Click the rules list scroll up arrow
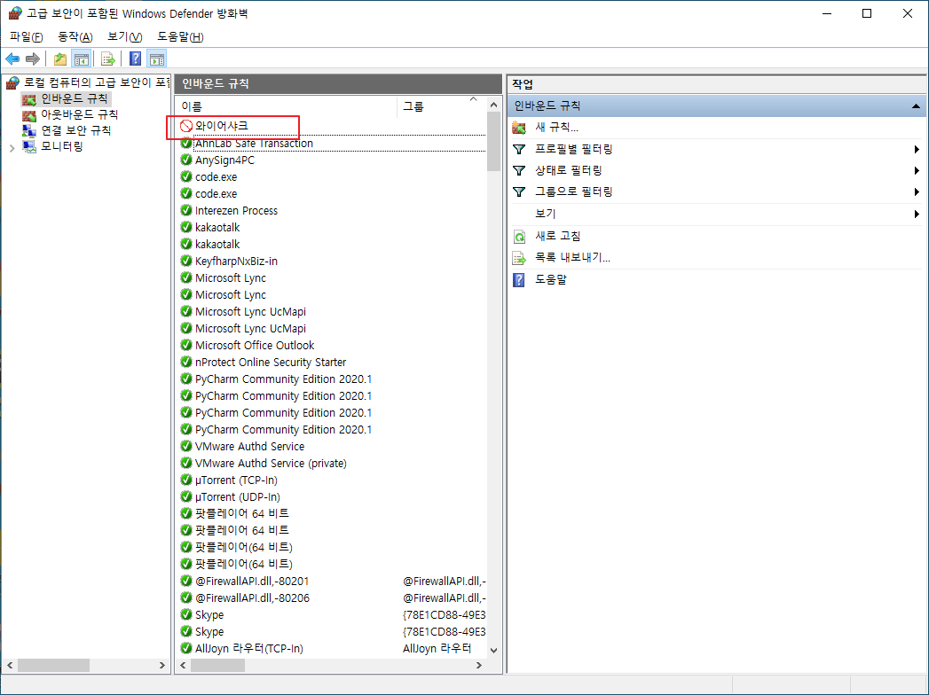Viewport: 929px width, 695px height. coord(494,105)
